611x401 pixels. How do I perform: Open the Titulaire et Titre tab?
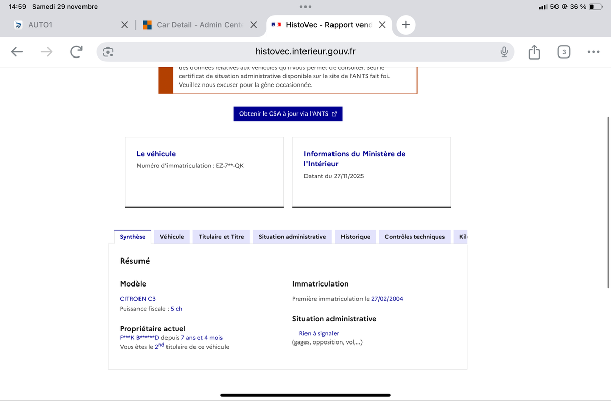click(221, 237)
